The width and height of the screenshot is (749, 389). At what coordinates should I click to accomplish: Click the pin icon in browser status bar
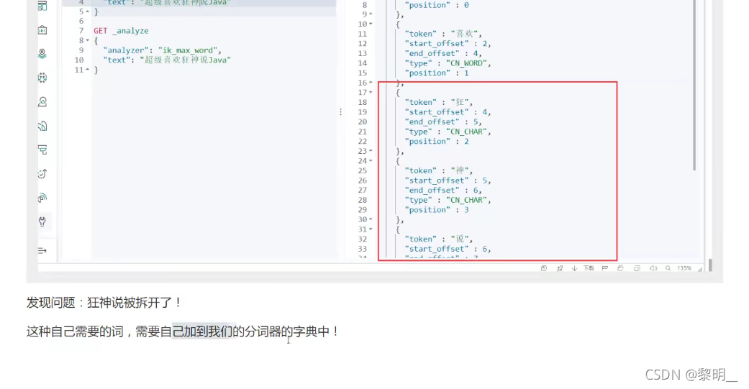560,268
